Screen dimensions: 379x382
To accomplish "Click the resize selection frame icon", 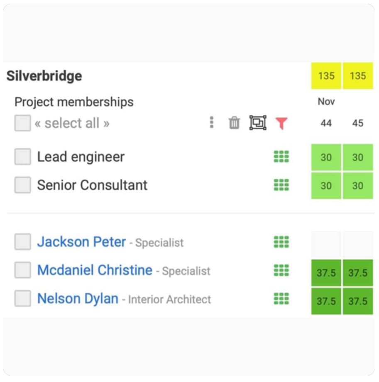I will pos(258,123).
